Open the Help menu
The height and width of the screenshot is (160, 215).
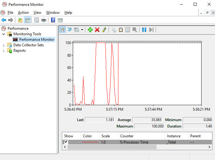point(68,13)
